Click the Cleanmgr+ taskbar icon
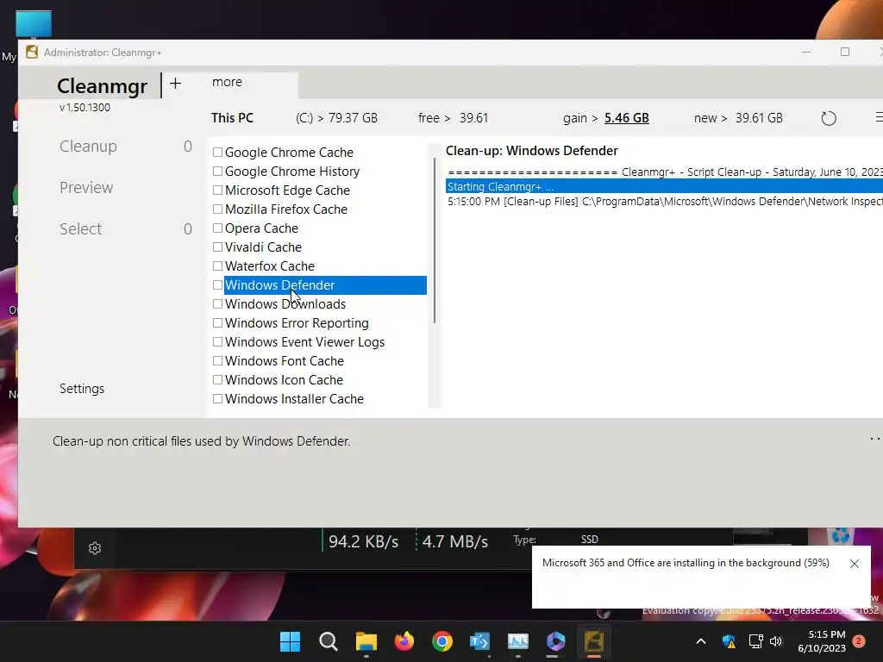The width and height of the screenshot is (883, 662). pos(594,641)
